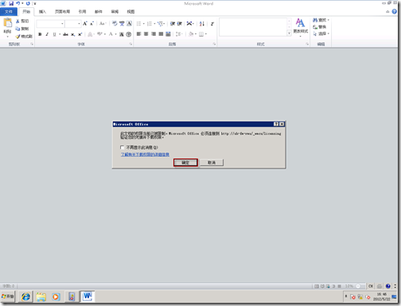Click the Cancel button in the dialog

tap(212, 162)
